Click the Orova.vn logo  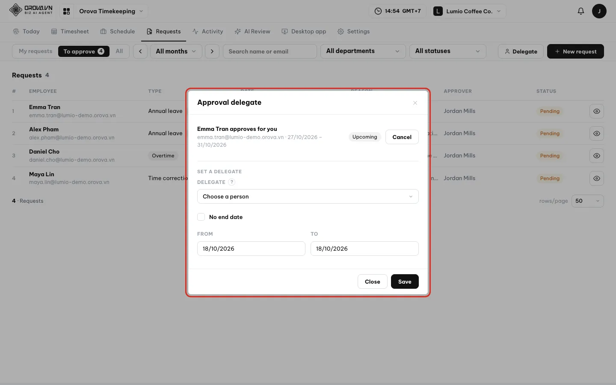(x=31, y=10)
